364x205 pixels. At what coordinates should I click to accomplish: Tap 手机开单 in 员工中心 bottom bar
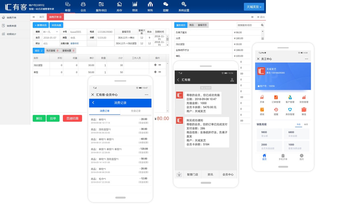point(283,157)
